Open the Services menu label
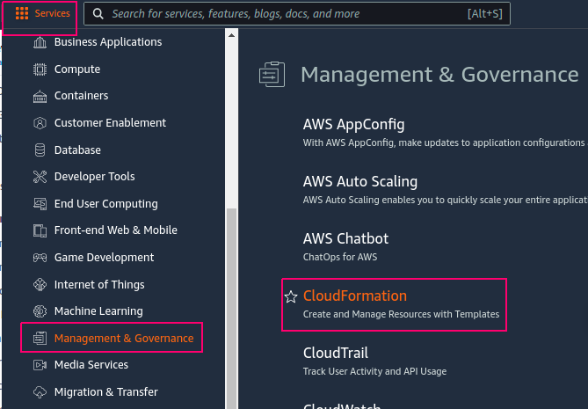The height and width of the screenshot is (409, 588). pos(52,13)
